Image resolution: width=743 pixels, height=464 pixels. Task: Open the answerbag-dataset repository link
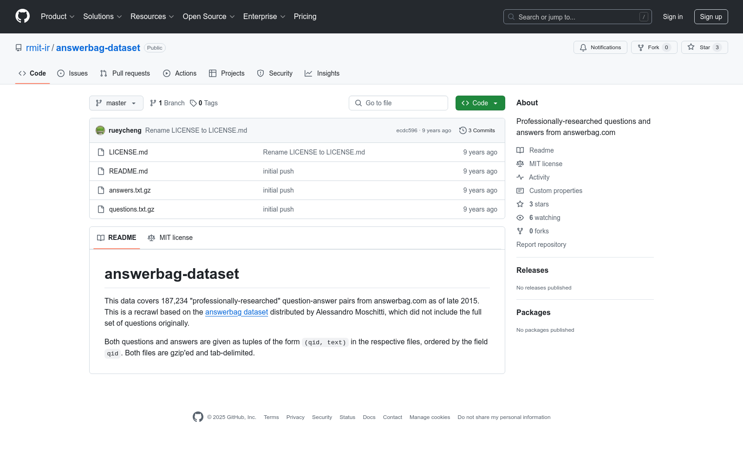point(98,48)
